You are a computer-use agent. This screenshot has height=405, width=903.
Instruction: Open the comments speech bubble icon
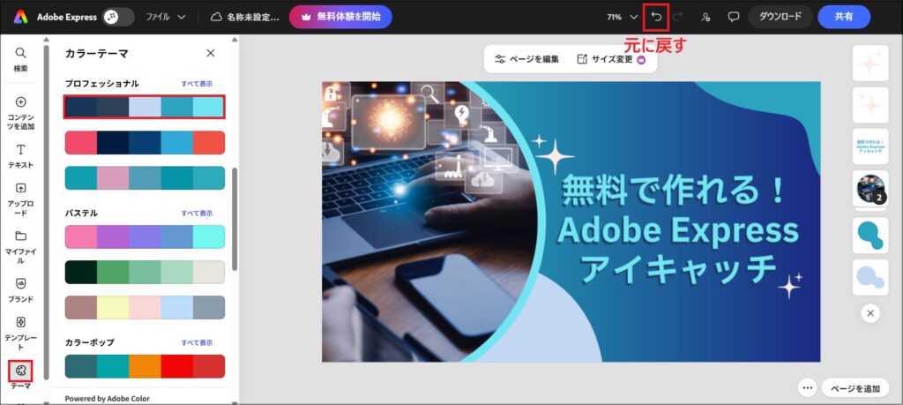point(733,17)
